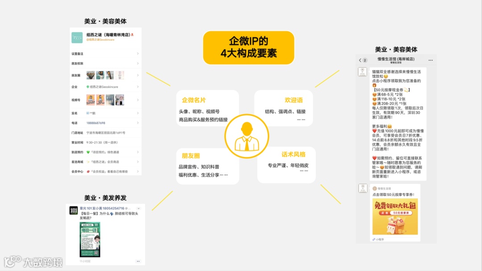Call the phone number 18888687698
This screenshot has width=482, height=271.
(96, 123)
